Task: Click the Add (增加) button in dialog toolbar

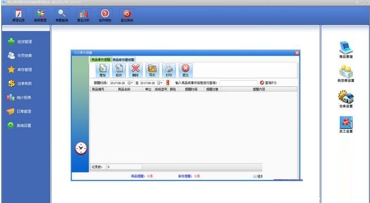Action: [x=103, y=70]
